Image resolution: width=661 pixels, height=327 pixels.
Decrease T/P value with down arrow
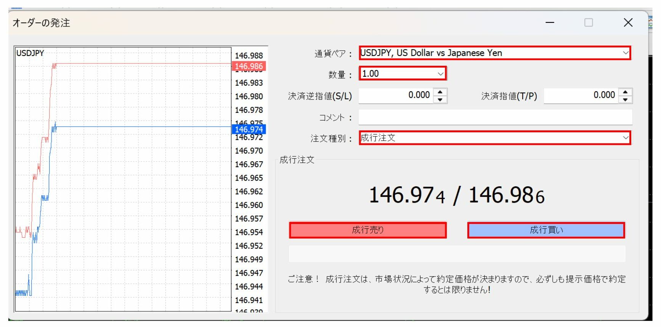pos(625,100)
